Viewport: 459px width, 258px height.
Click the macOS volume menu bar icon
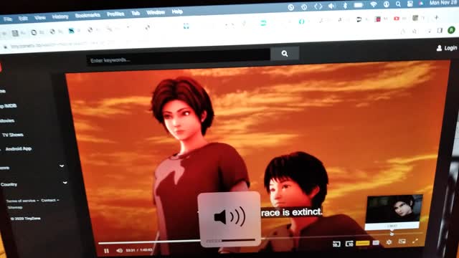click(331, 6)
